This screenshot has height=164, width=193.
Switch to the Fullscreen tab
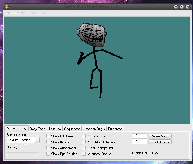[x=115, y=129]
